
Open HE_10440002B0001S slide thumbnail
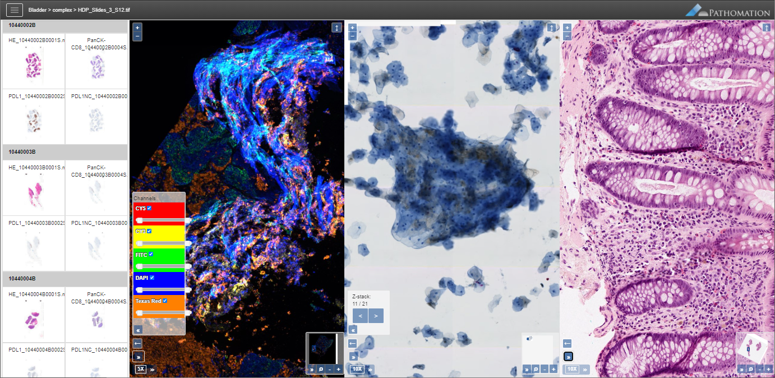pyautogui.click(x=34, y=61)
